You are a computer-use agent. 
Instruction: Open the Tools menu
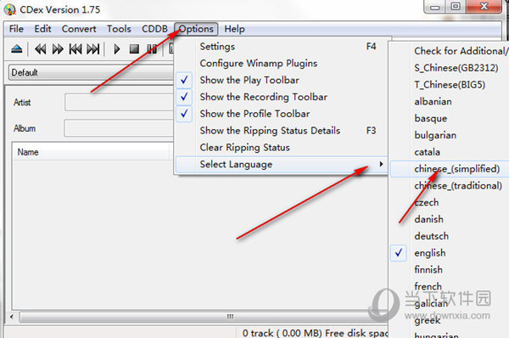[x=119, y=29]
